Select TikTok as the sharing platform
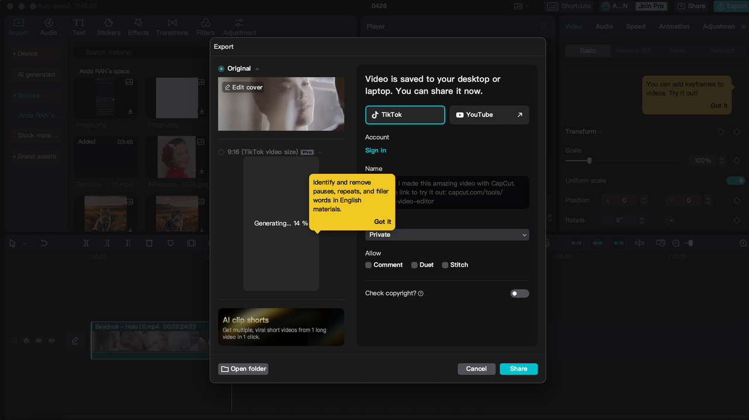The width and height of the screenshot is (749, 420). click(x=405, y=115)
